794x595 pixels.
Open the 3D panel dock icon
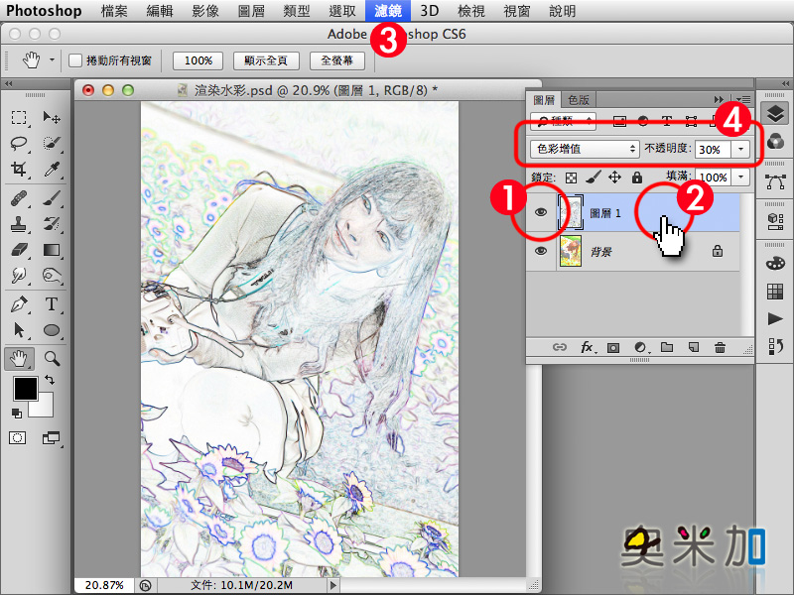(x=775, y=221)
